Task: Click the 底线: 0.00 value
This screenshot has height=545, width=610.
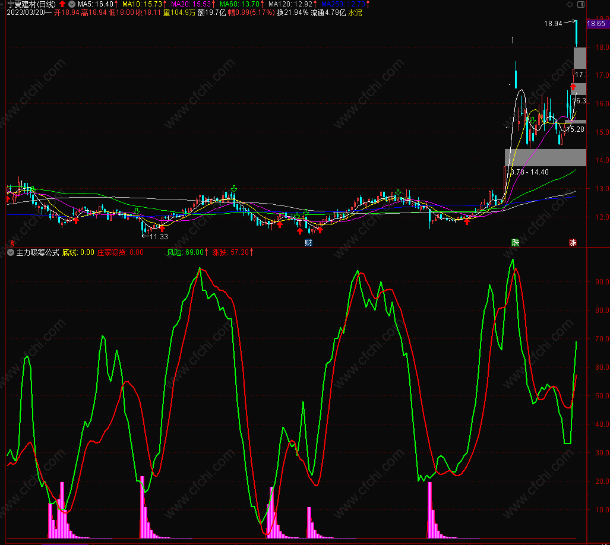Action: click(78, 252)
